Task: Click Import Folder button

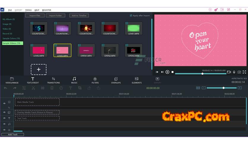Action: pos(55,15)
